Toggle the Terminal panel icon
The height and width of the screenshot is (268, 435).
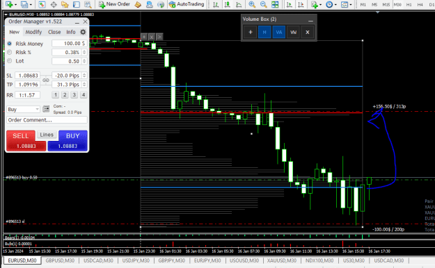(77, 4)
